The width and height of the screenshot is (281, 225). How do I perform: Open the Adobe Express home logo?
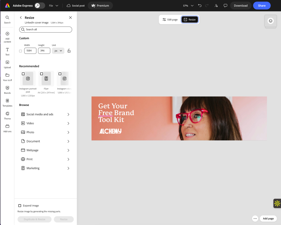(7, 5)
